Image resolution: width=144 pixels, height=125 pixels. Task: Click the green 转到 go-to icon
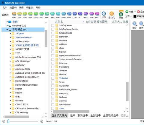point(127,12)
